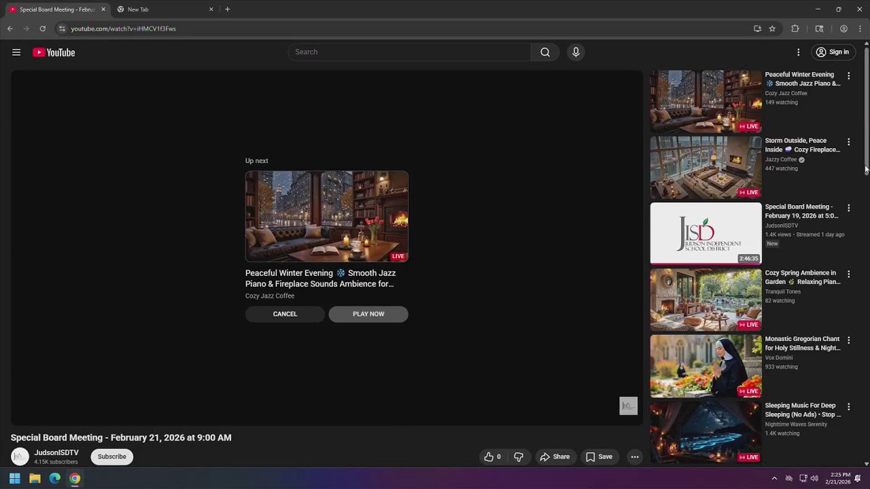Go to the YouTube home logo

point(54,52)
